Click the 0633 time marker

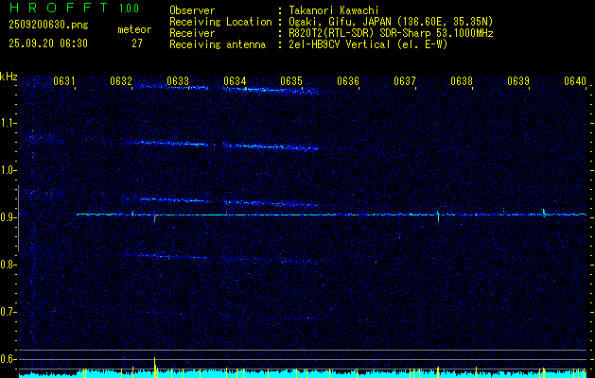178,81
